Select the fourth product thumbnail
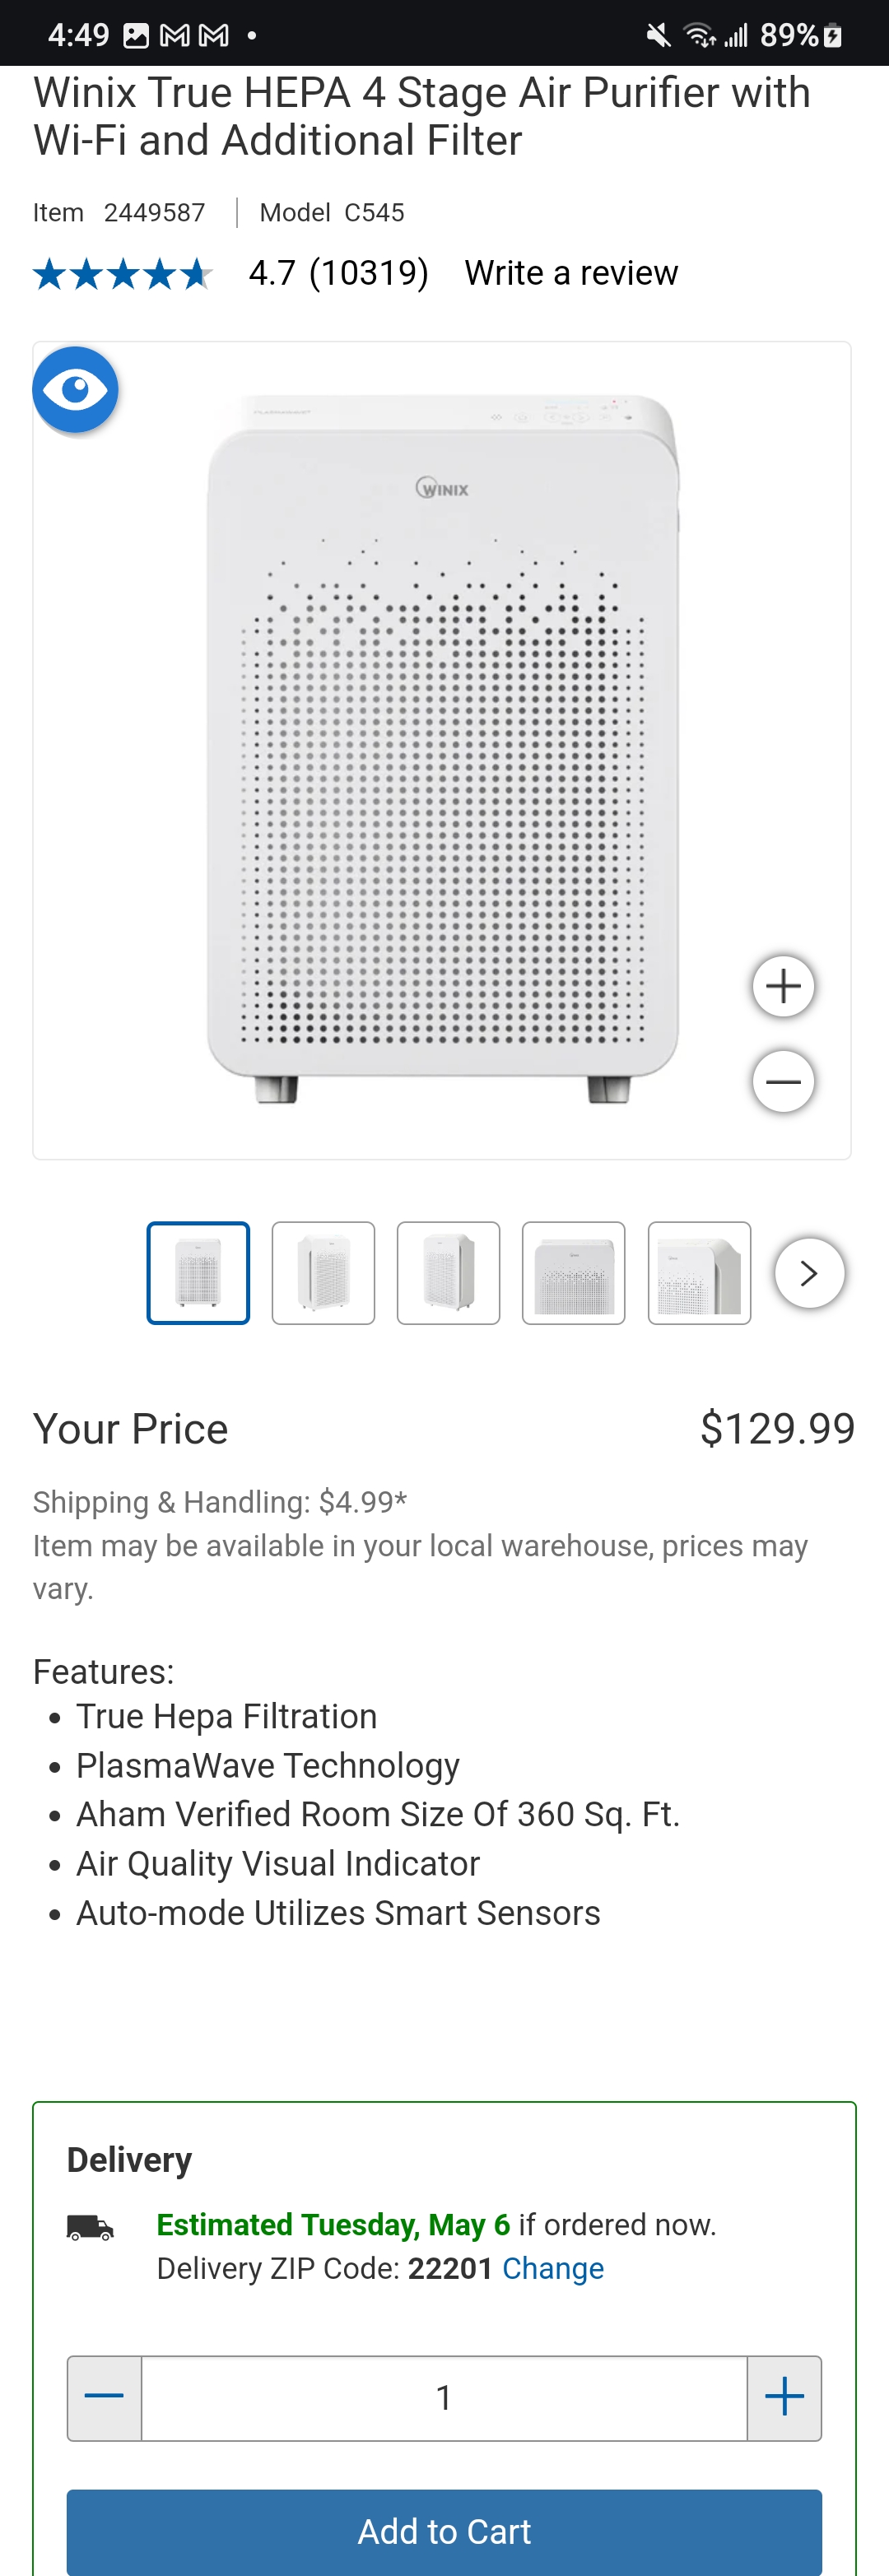The image size is (889, 2576). 574,1273
